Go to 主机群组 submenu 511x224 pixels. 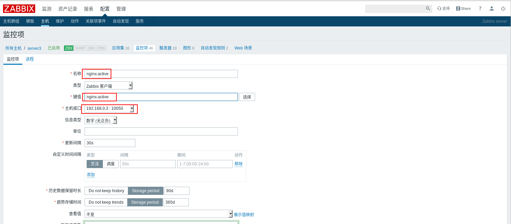[11, 21]
